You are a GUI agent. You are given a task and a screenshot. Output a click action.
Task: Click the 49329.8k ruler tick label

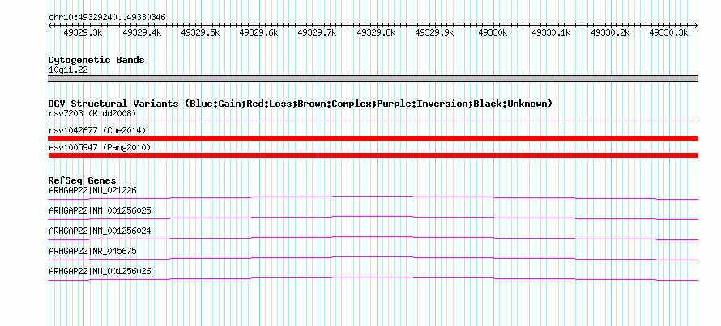click(x=376, y=32)
